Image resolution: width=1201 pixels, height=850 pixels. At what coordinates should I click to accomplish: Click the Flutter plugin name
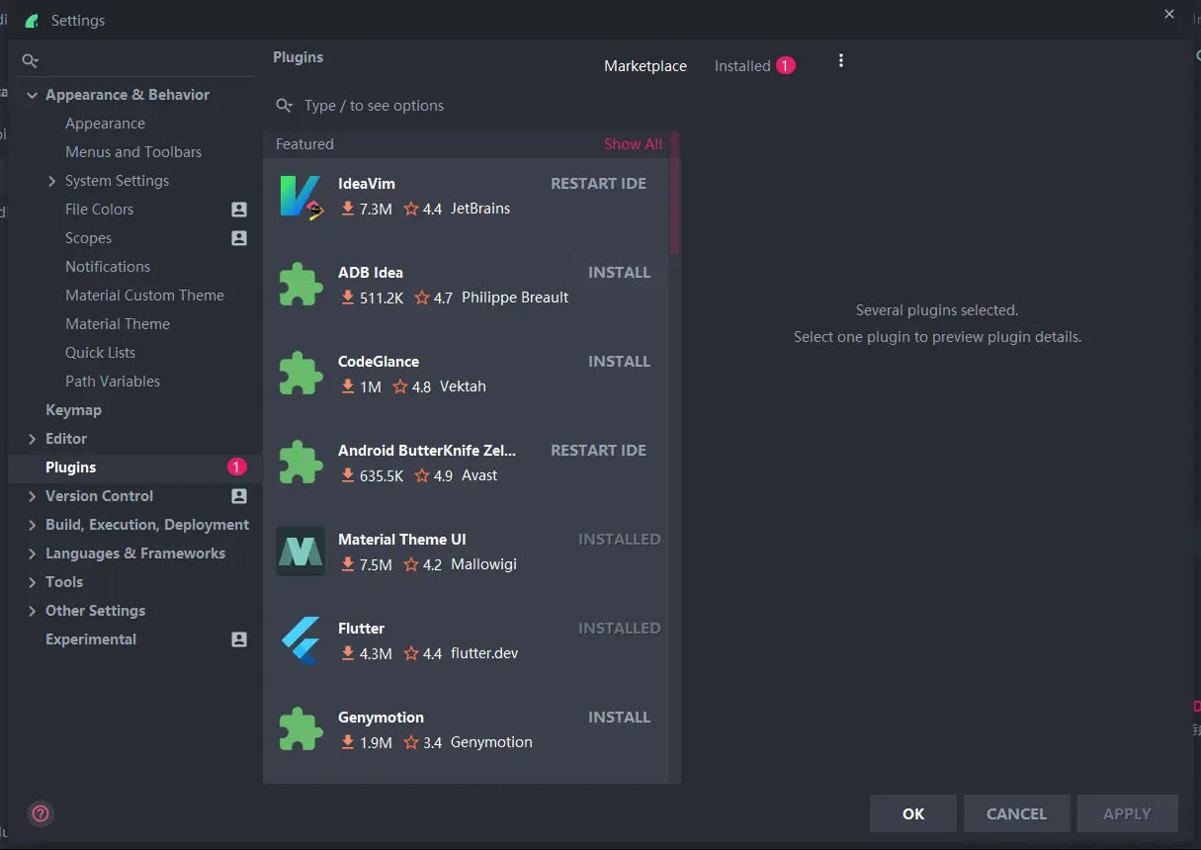point(362,629)
